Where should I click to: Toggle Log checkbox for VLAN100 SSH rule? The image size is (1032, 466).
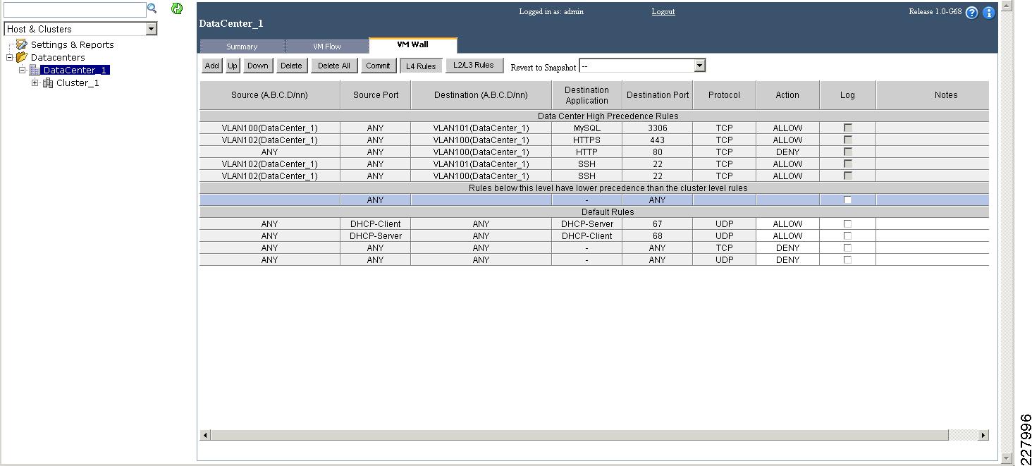coord(848,176)
